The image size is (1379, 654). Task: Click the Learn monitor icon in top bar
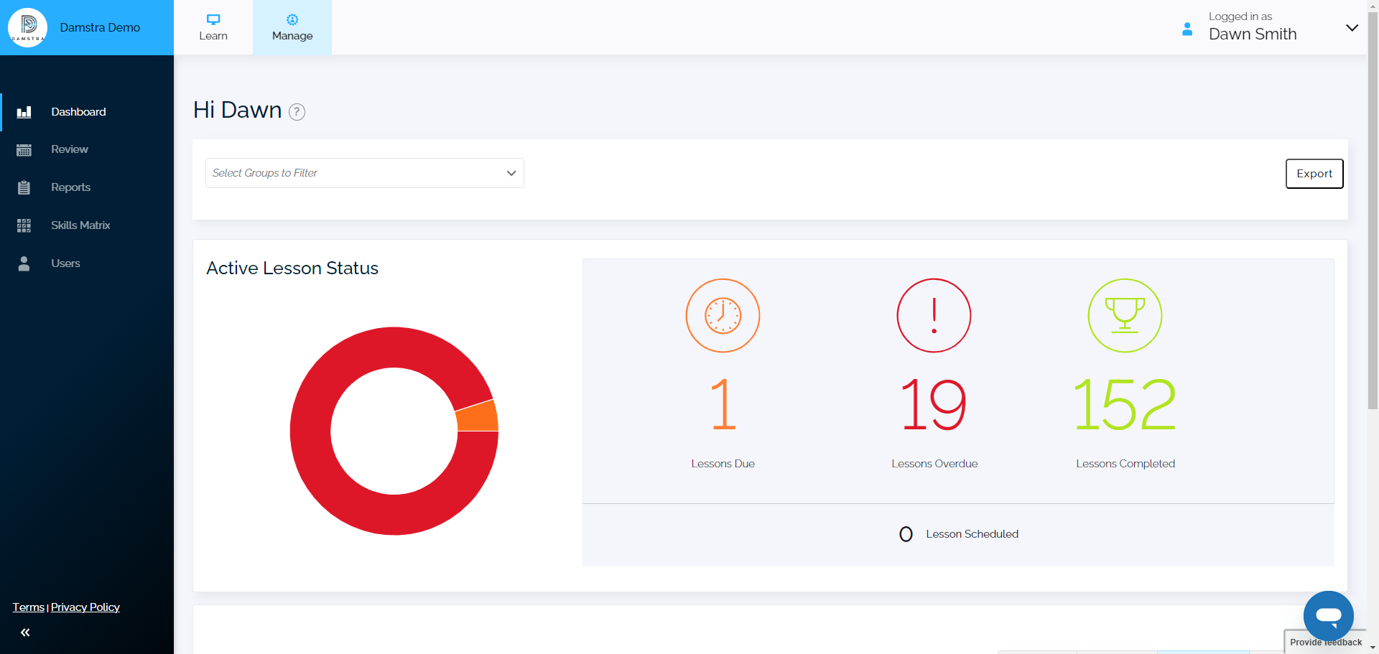tap(213, 21)
